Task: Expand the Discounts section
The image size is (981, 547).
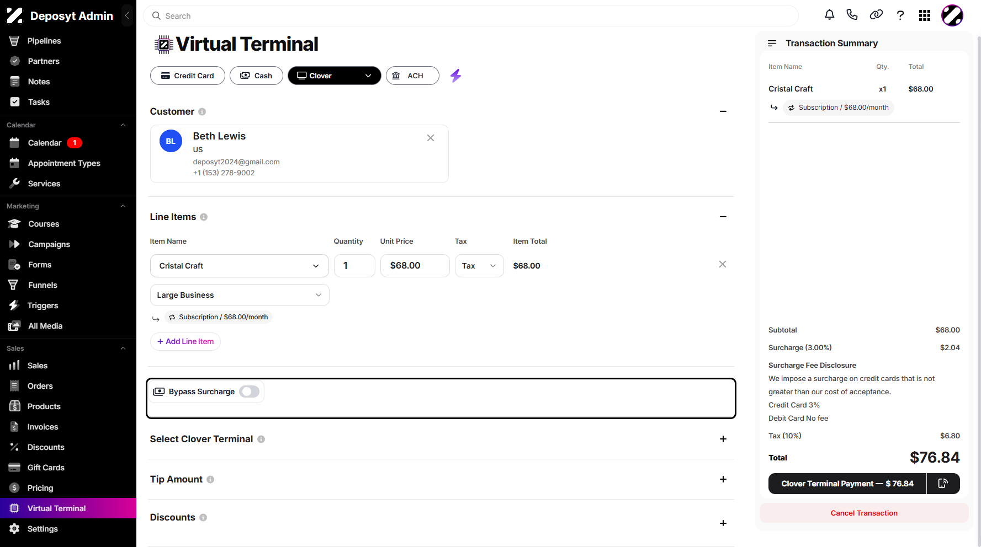Action: 723,523
